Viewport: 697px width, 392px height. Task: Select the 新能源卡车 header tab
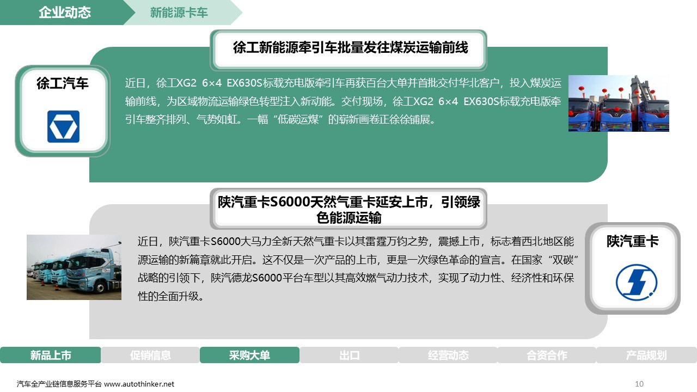tap(179, 13)
